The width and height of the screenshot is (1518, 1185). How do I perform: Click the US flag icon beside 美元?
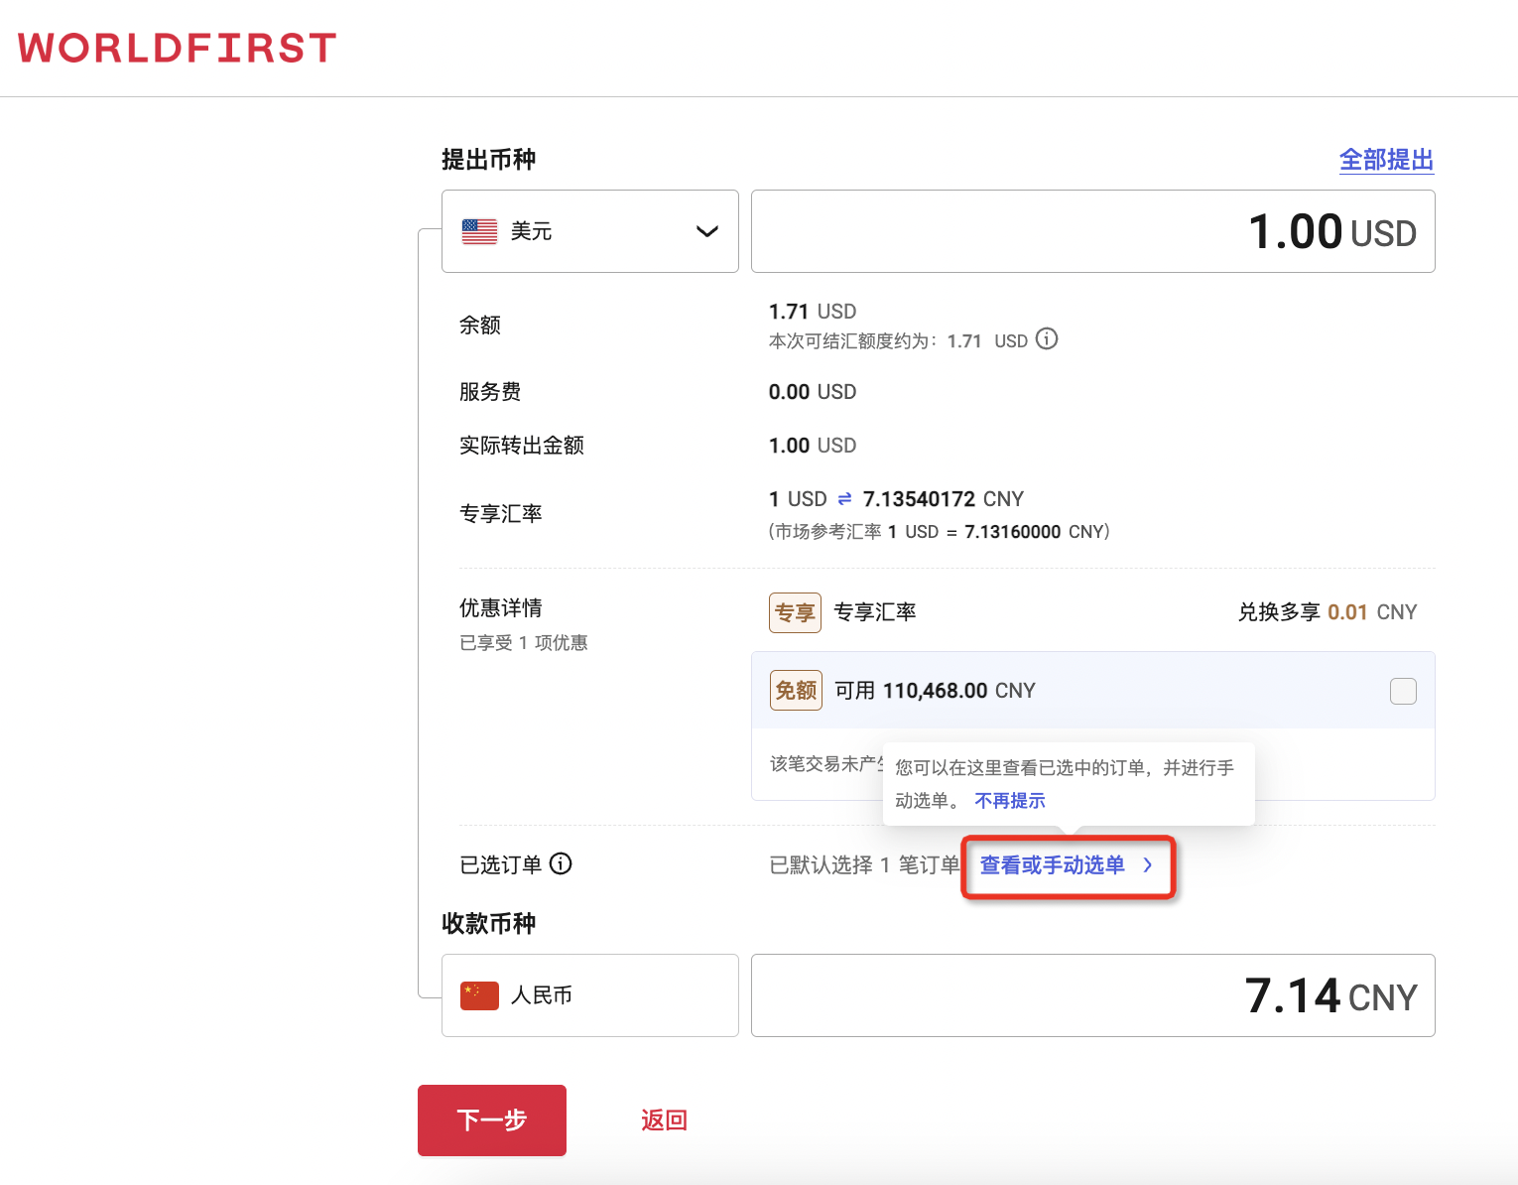coord(479,230)
